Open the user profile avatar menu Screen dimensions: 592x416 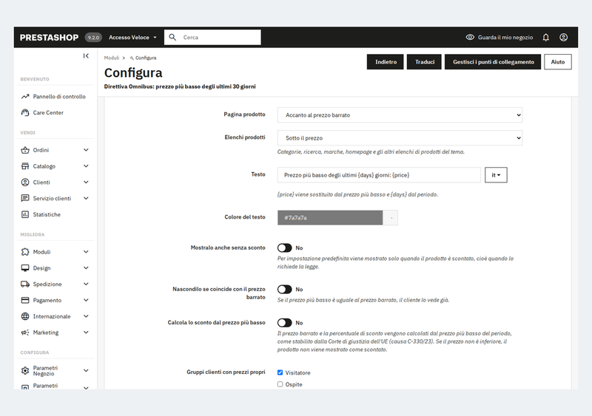tap(563, 38)
